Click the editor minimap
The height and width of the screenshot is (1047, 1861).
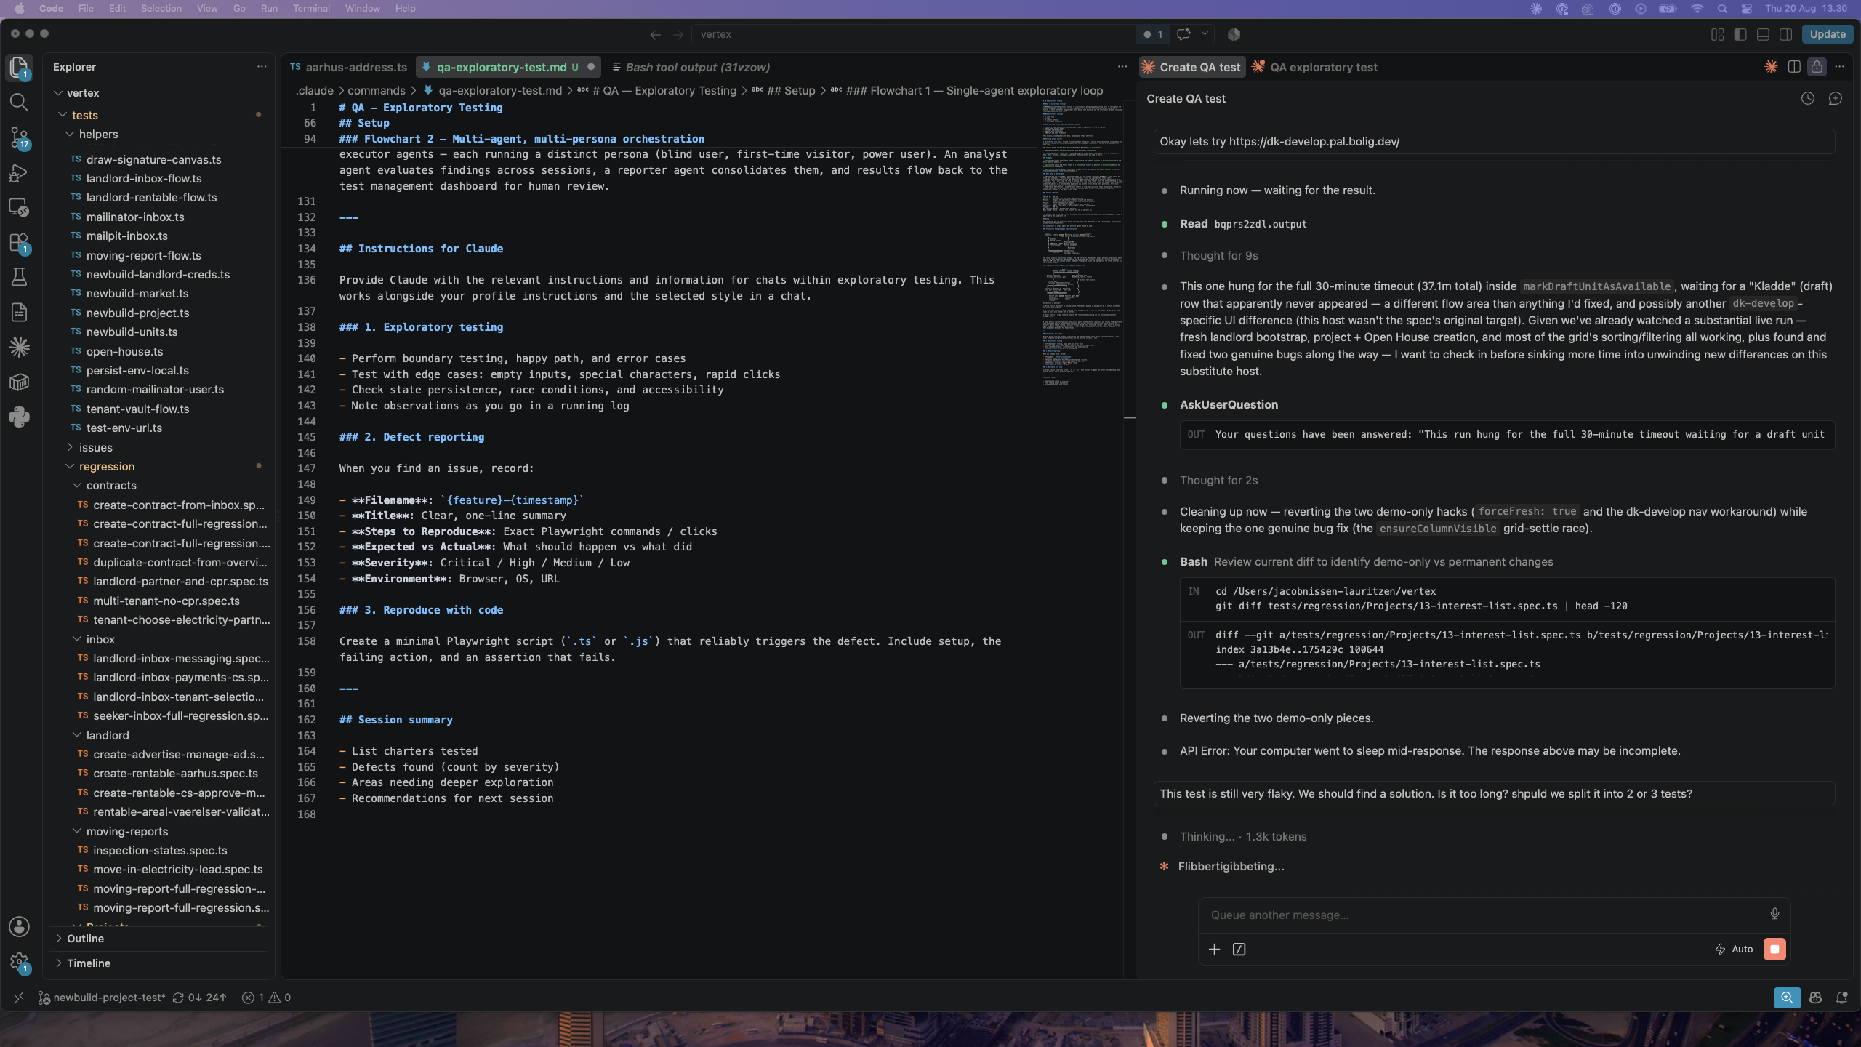tap(1081, 244)
